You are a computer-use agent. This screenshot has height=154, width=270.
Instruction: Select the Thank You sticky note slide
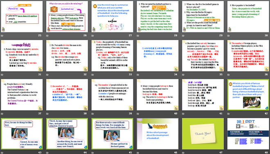[203, 134]
